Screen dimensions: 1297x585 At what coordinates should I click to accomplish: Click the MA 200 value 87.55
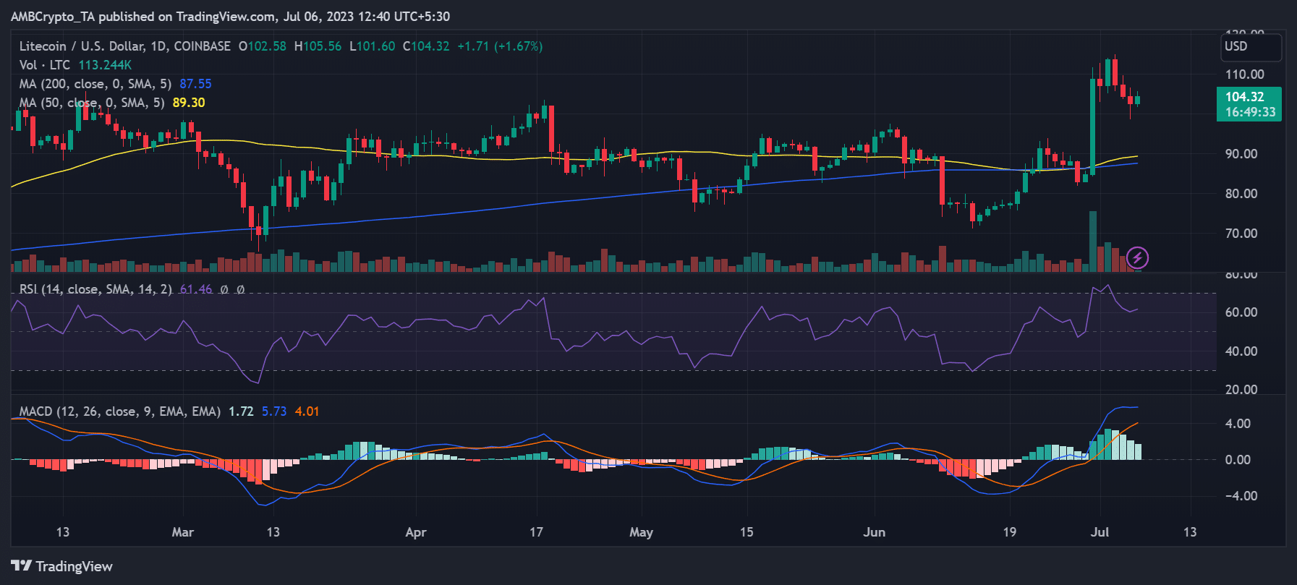pos(195,84)
